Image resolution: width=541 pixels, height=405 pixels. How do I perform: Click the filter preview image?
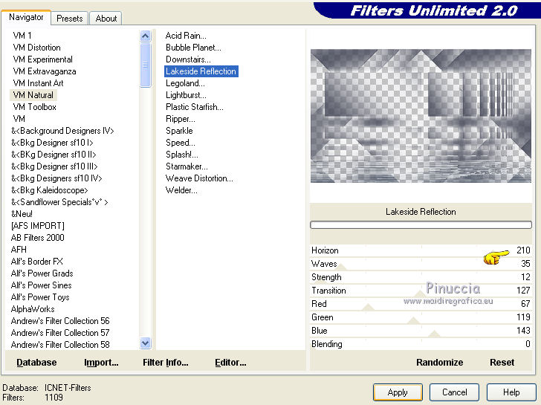point(421,116)
